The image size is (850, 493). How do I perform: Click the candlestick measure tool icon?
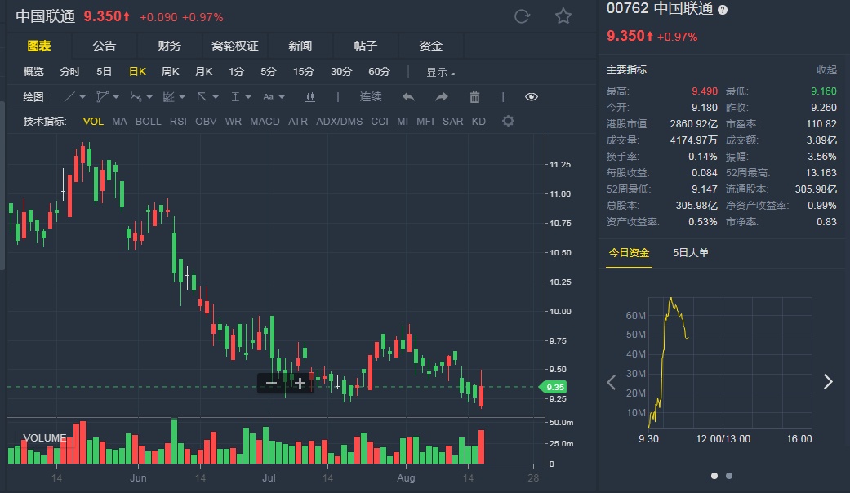tap(309, 97)
